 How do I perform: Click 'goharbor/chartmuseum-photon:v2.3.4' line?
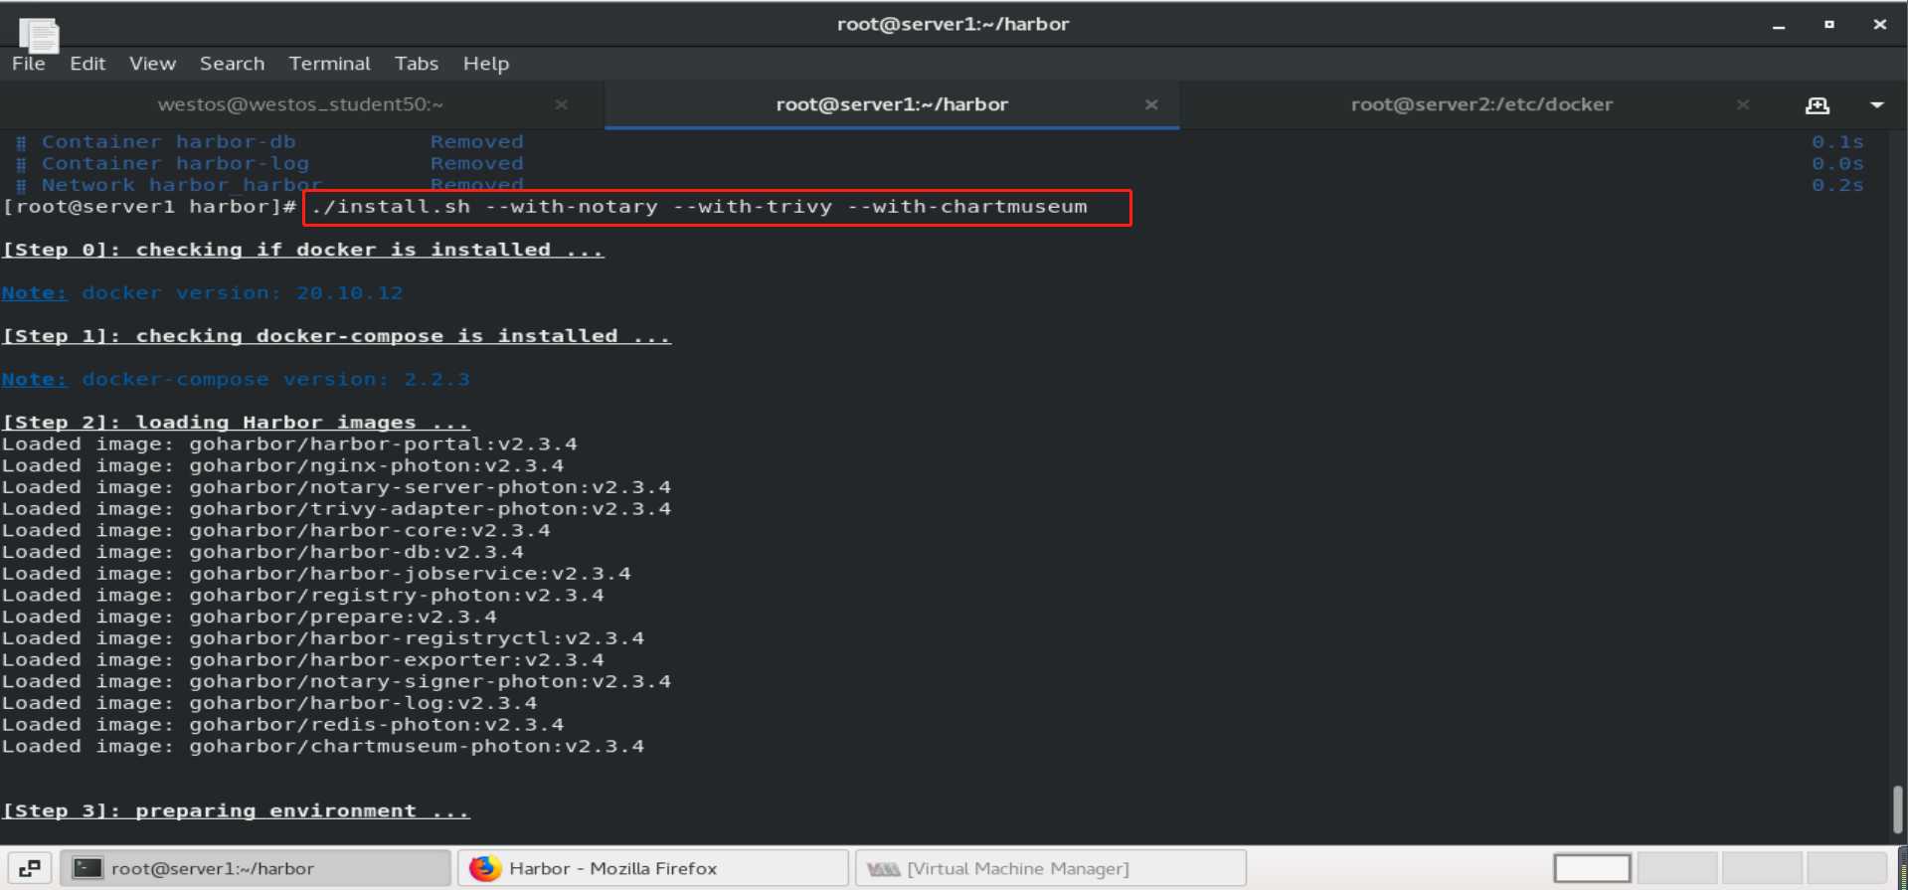(x=323, y=746)
